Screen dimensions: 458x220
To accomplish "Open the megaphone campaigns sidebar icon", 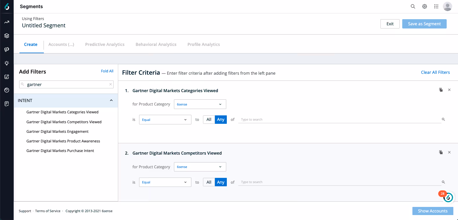I will coord(7,49).
